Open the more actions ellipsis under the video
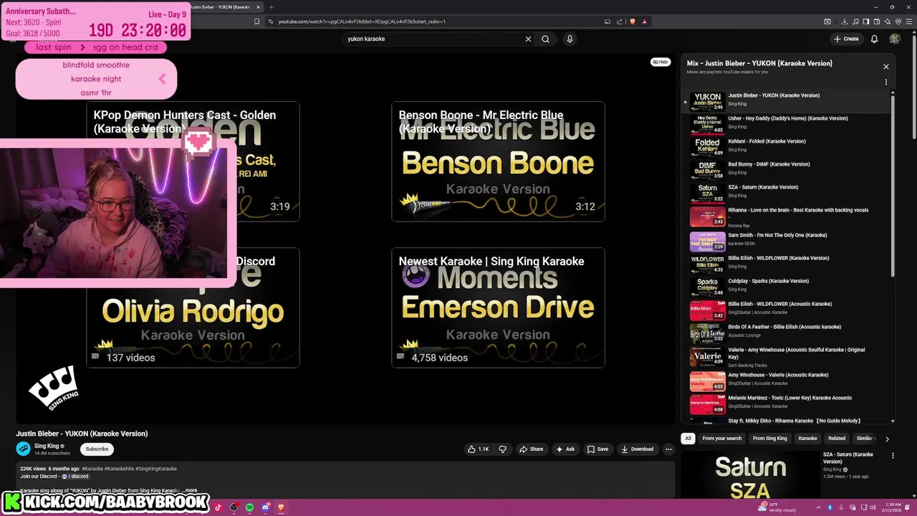The image size is (917, 516). coord(668,449)
